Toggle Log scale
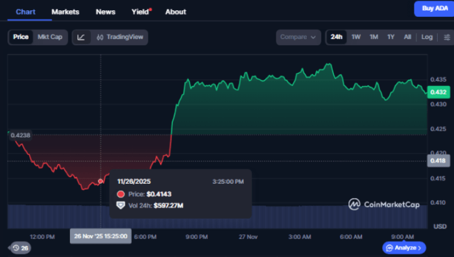The height and width of the screenshot is (257, 454). [427, 37]
